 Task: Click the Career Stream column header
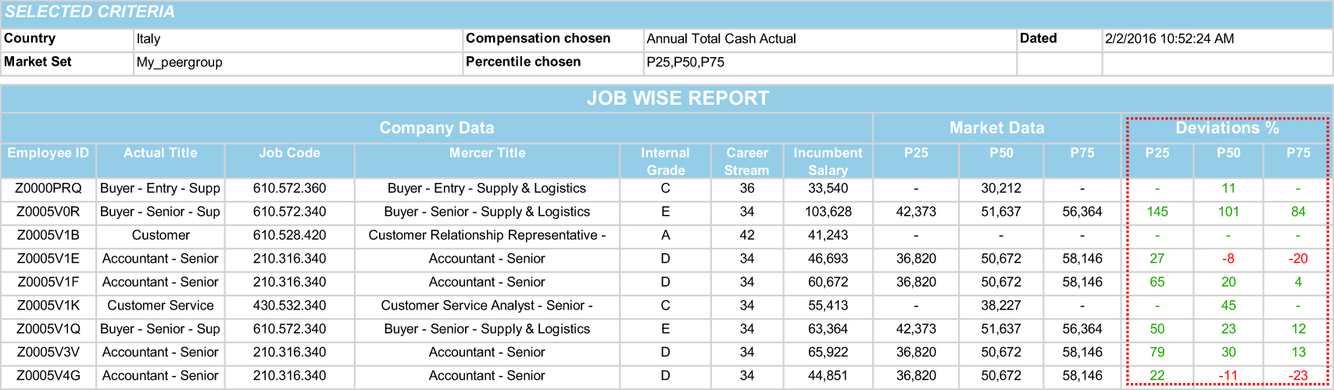coord(747,161)
